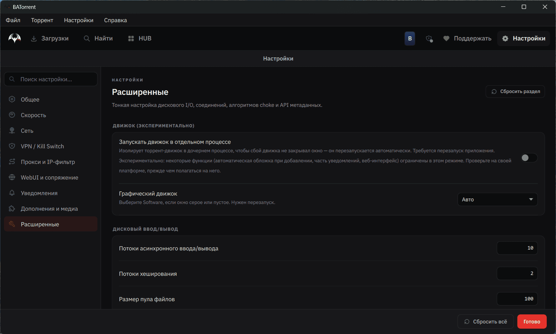Click the route icon for Прокси и IP-фильтр
This screenshot has height=334, width=556.
[x=12, y=162]
